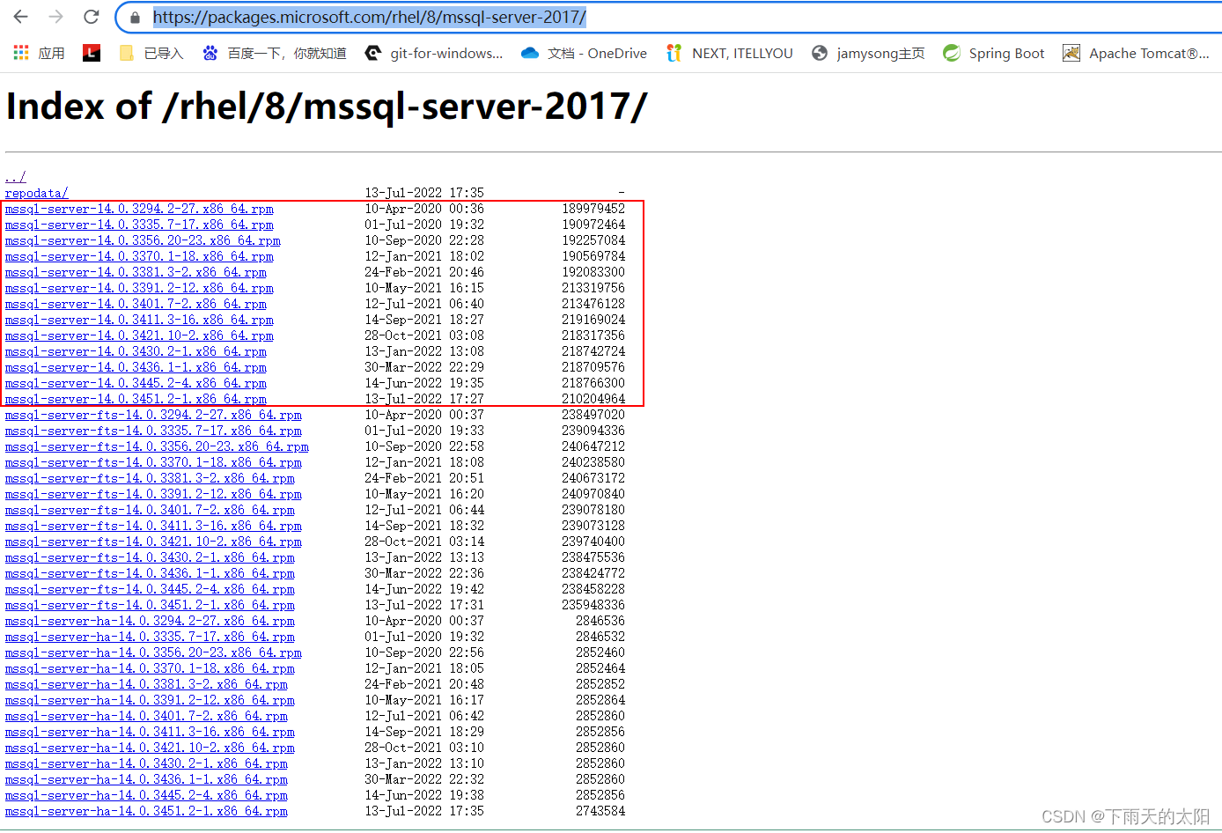Screen dimensions: 1222x833
Task: Click the browser forward arrow
Action: click(x=55, y=17)
